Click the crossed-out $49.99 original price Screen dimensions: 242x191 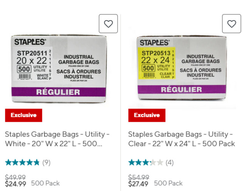16,177
